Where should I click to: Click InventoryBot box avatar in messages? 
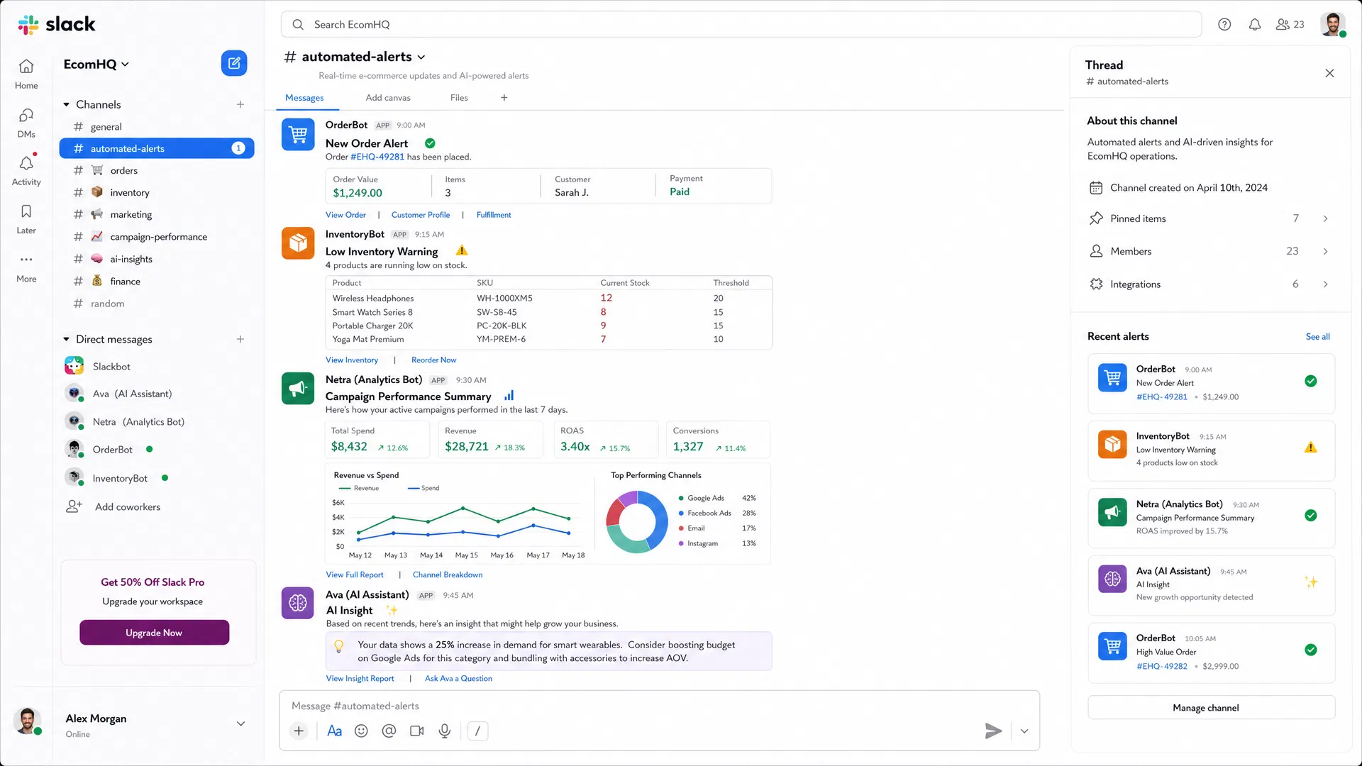298,243
